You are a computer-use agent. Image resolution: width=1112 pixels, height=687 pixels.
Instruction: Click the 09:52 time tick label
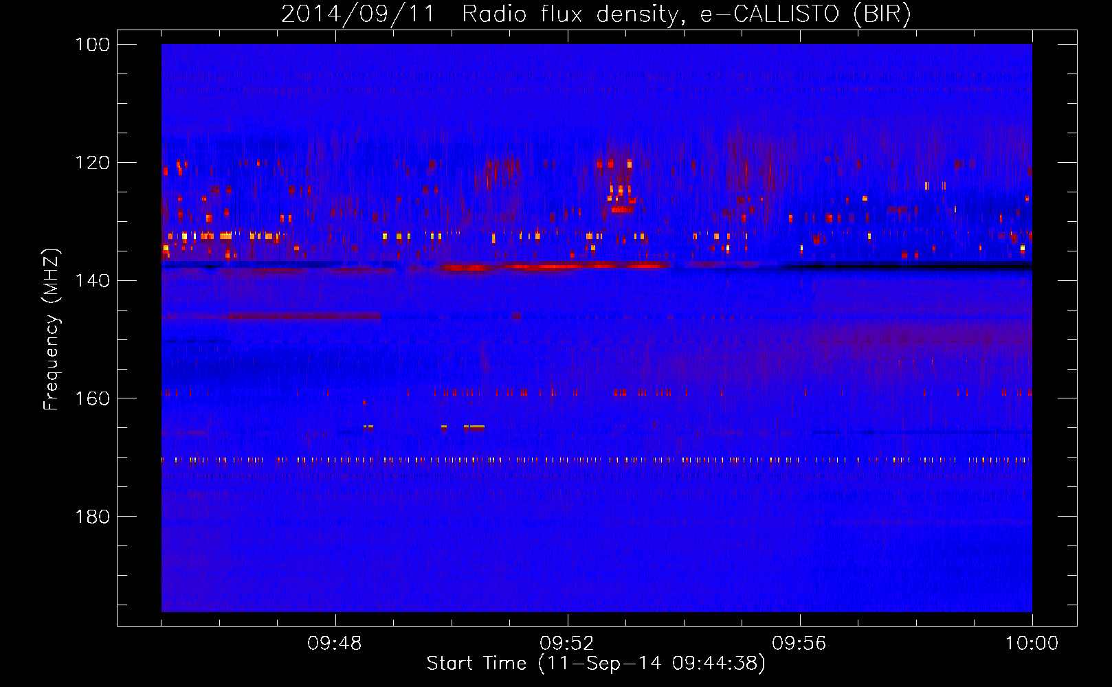pos(567,644)
